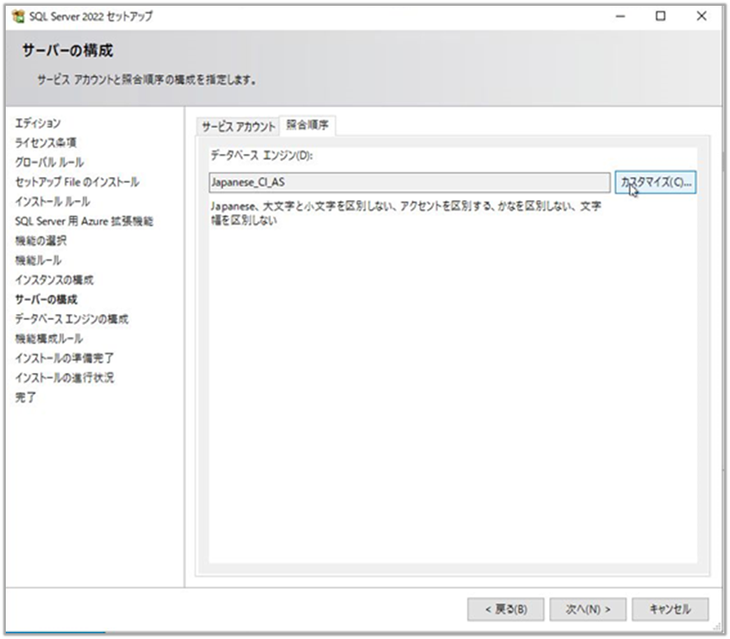This screenshot has width=730, height=639.
Task: Click the SQL Server setup title bar icon
Action: [19, 17]
